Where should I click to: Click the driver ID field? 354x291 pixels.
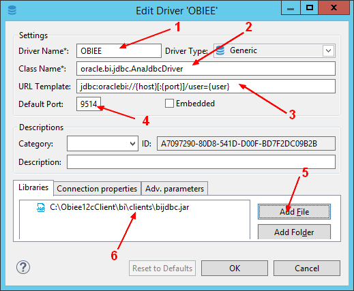(x=246, y=144)
